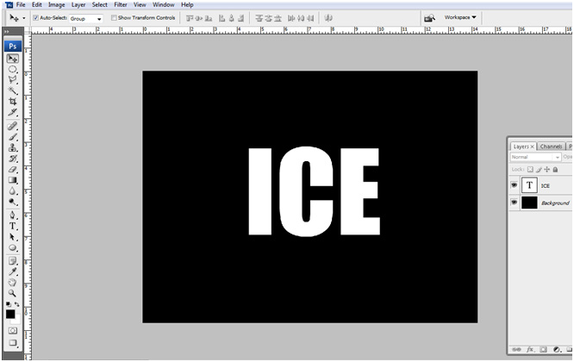Change screen mode from the toolbox
This screenshot has width=574, height=362.
(x=13, y=343)
